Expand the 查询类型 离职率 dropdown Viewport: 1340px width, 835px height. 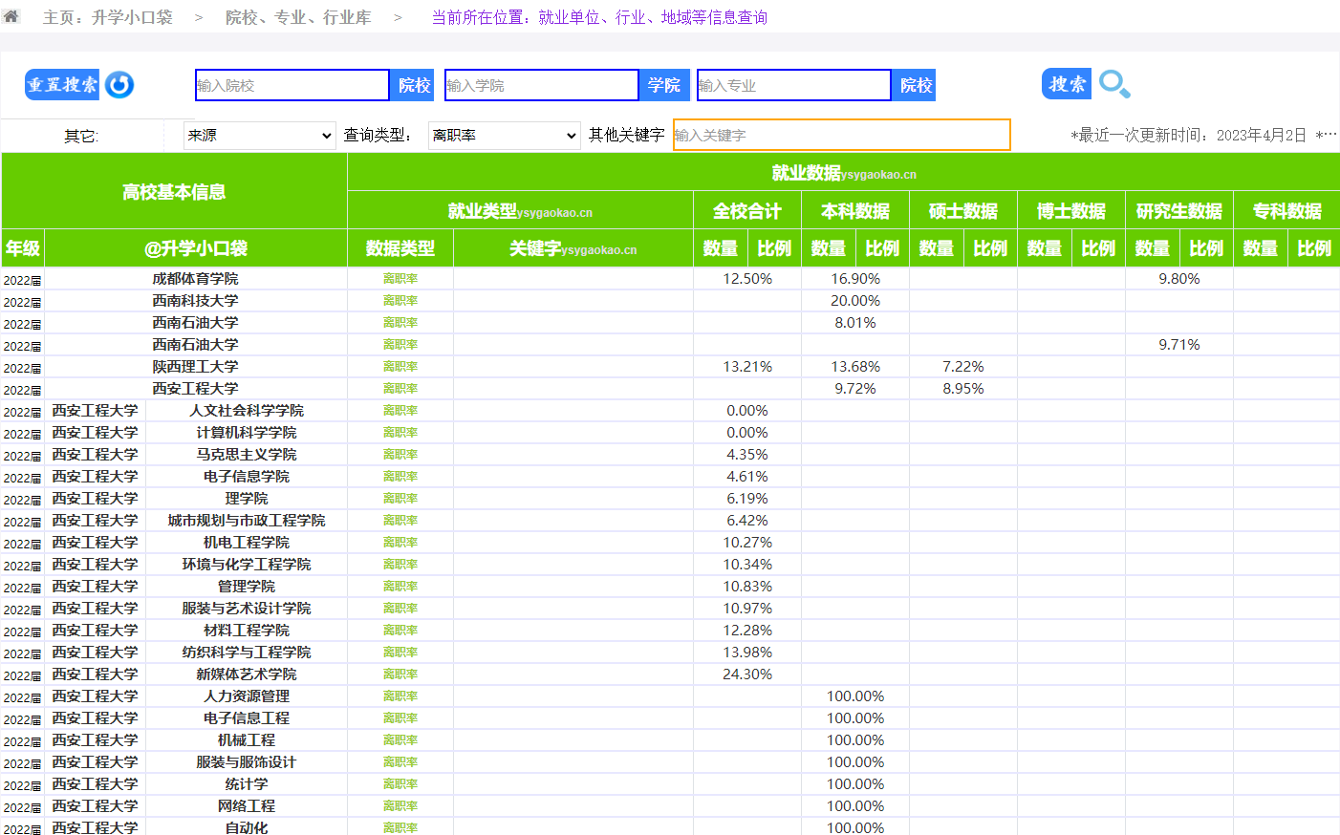(504, 136)
